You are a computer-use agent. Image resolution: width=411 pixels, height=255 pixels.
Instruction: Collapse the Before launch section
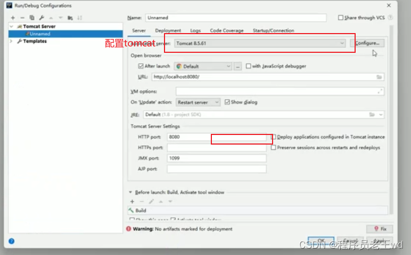[130, 192]
